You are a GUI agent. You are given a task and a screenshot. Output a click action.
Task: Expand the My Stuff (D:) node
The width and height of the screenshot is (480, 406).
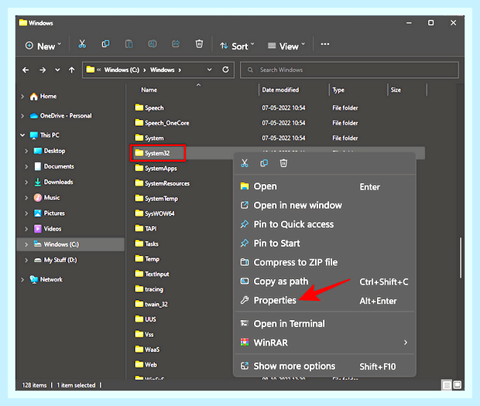[26, 260]
